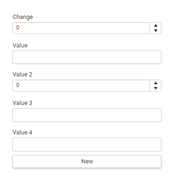Screen dimensions: 178x179
Task: Click the Value 2 down arrow
Action: [x=155, y=88]
